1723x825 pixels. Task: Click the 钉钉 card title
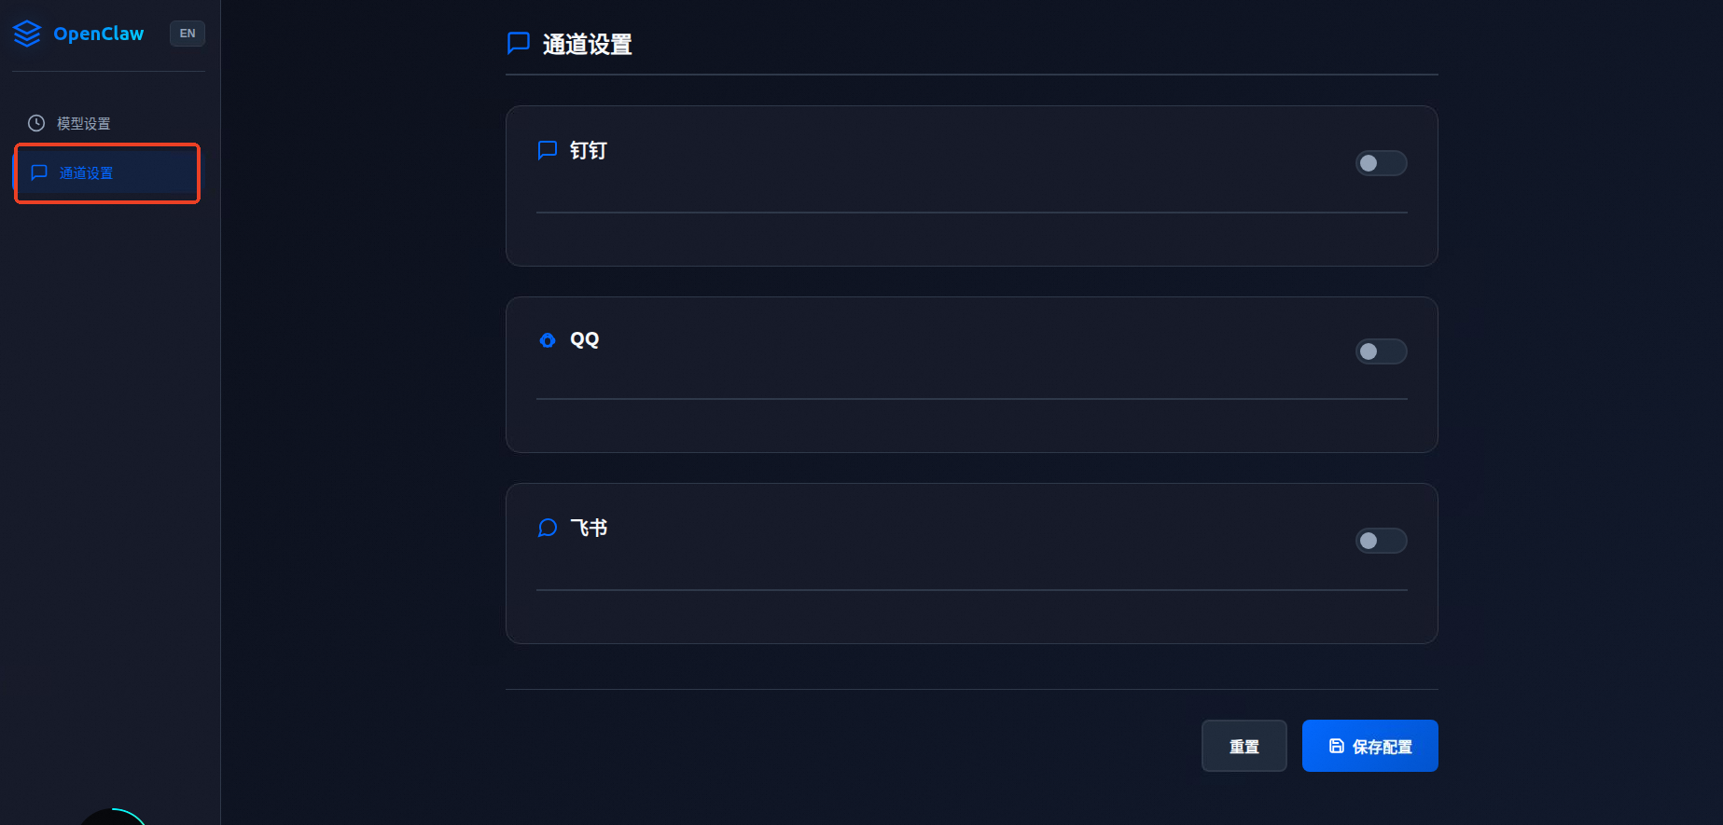[x=589, y=150]
